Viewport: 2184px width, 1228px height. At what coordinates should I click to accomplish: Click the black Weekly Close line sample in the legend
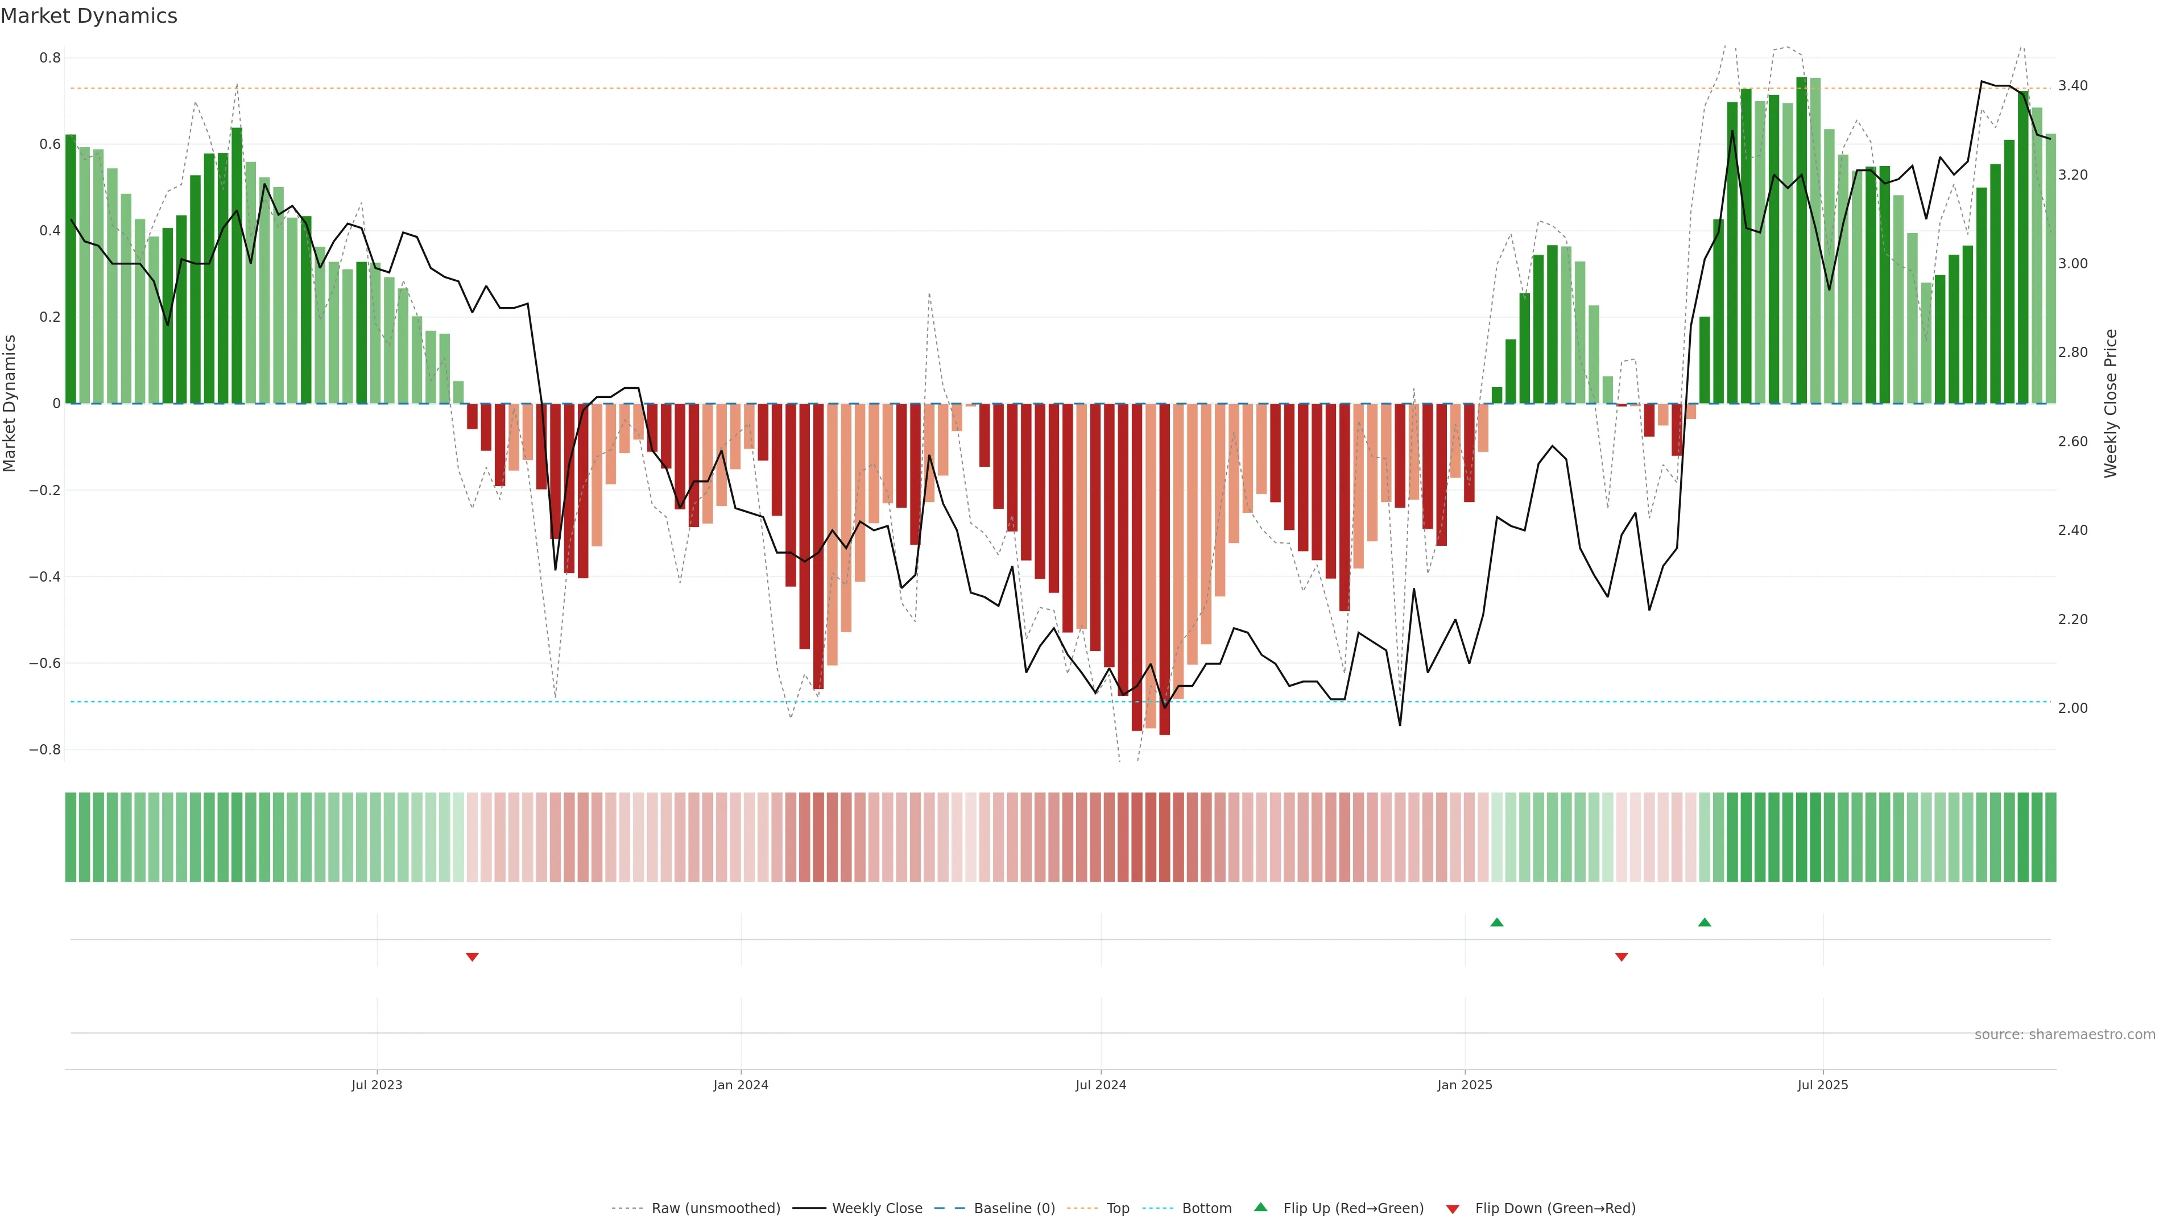point(809,1209)
